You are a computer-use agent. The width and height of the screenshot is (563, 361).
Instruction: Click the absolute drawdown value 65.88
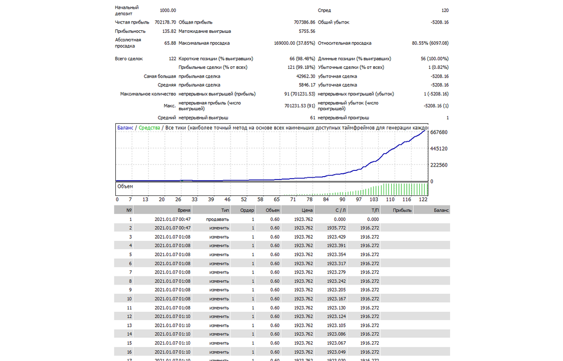coord(170,43)
